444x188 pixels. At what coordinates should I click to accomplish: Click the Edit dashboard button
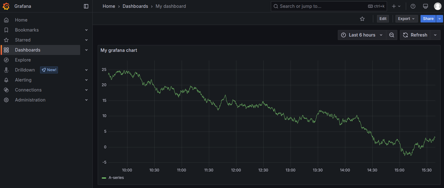pos(383,19)
